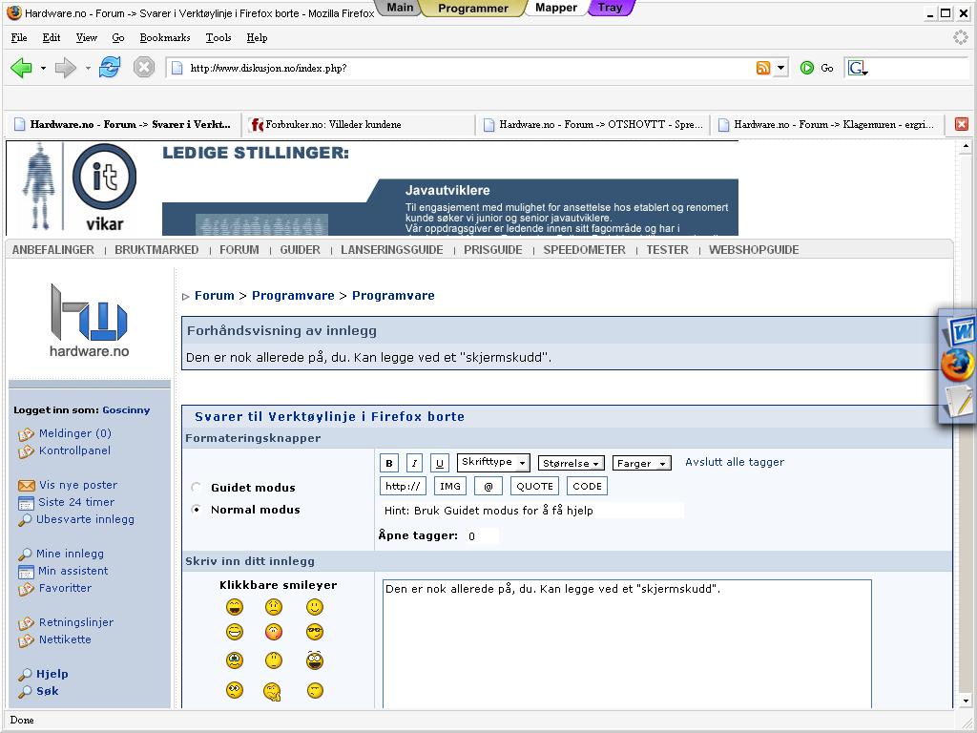Click the page scrollbar down arrow

point(966,700)
